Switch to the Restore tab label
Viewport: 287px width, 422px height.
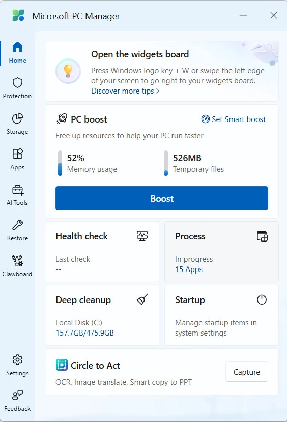point(17,238)
